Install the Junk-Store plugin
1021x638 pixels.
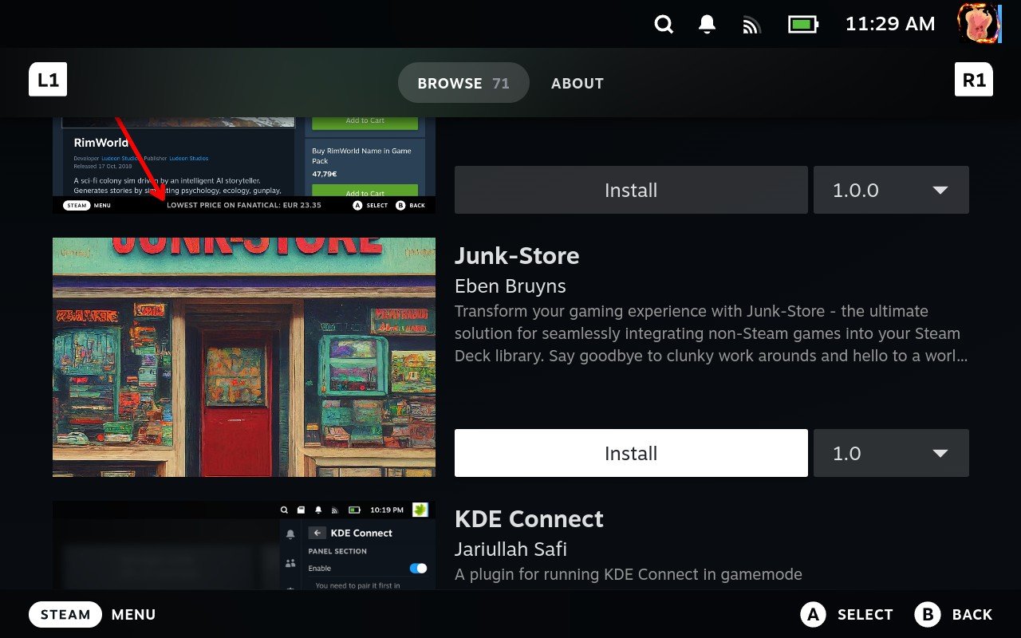(x=630, y=453)
